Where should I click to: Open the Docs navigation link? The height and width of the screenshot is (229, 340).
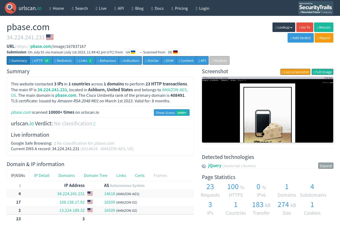[x=158, y=8]
